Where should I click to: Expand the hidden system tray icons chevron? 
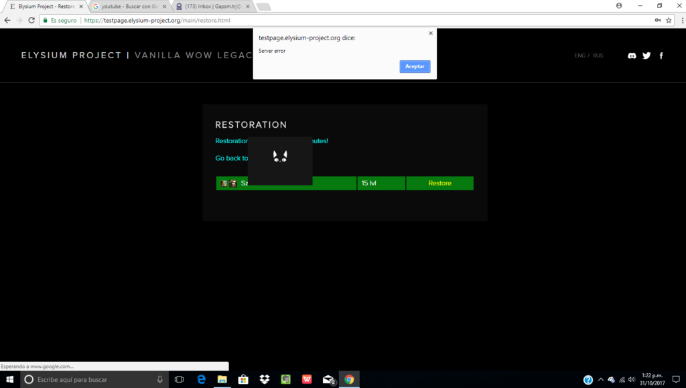click(601, 379)
